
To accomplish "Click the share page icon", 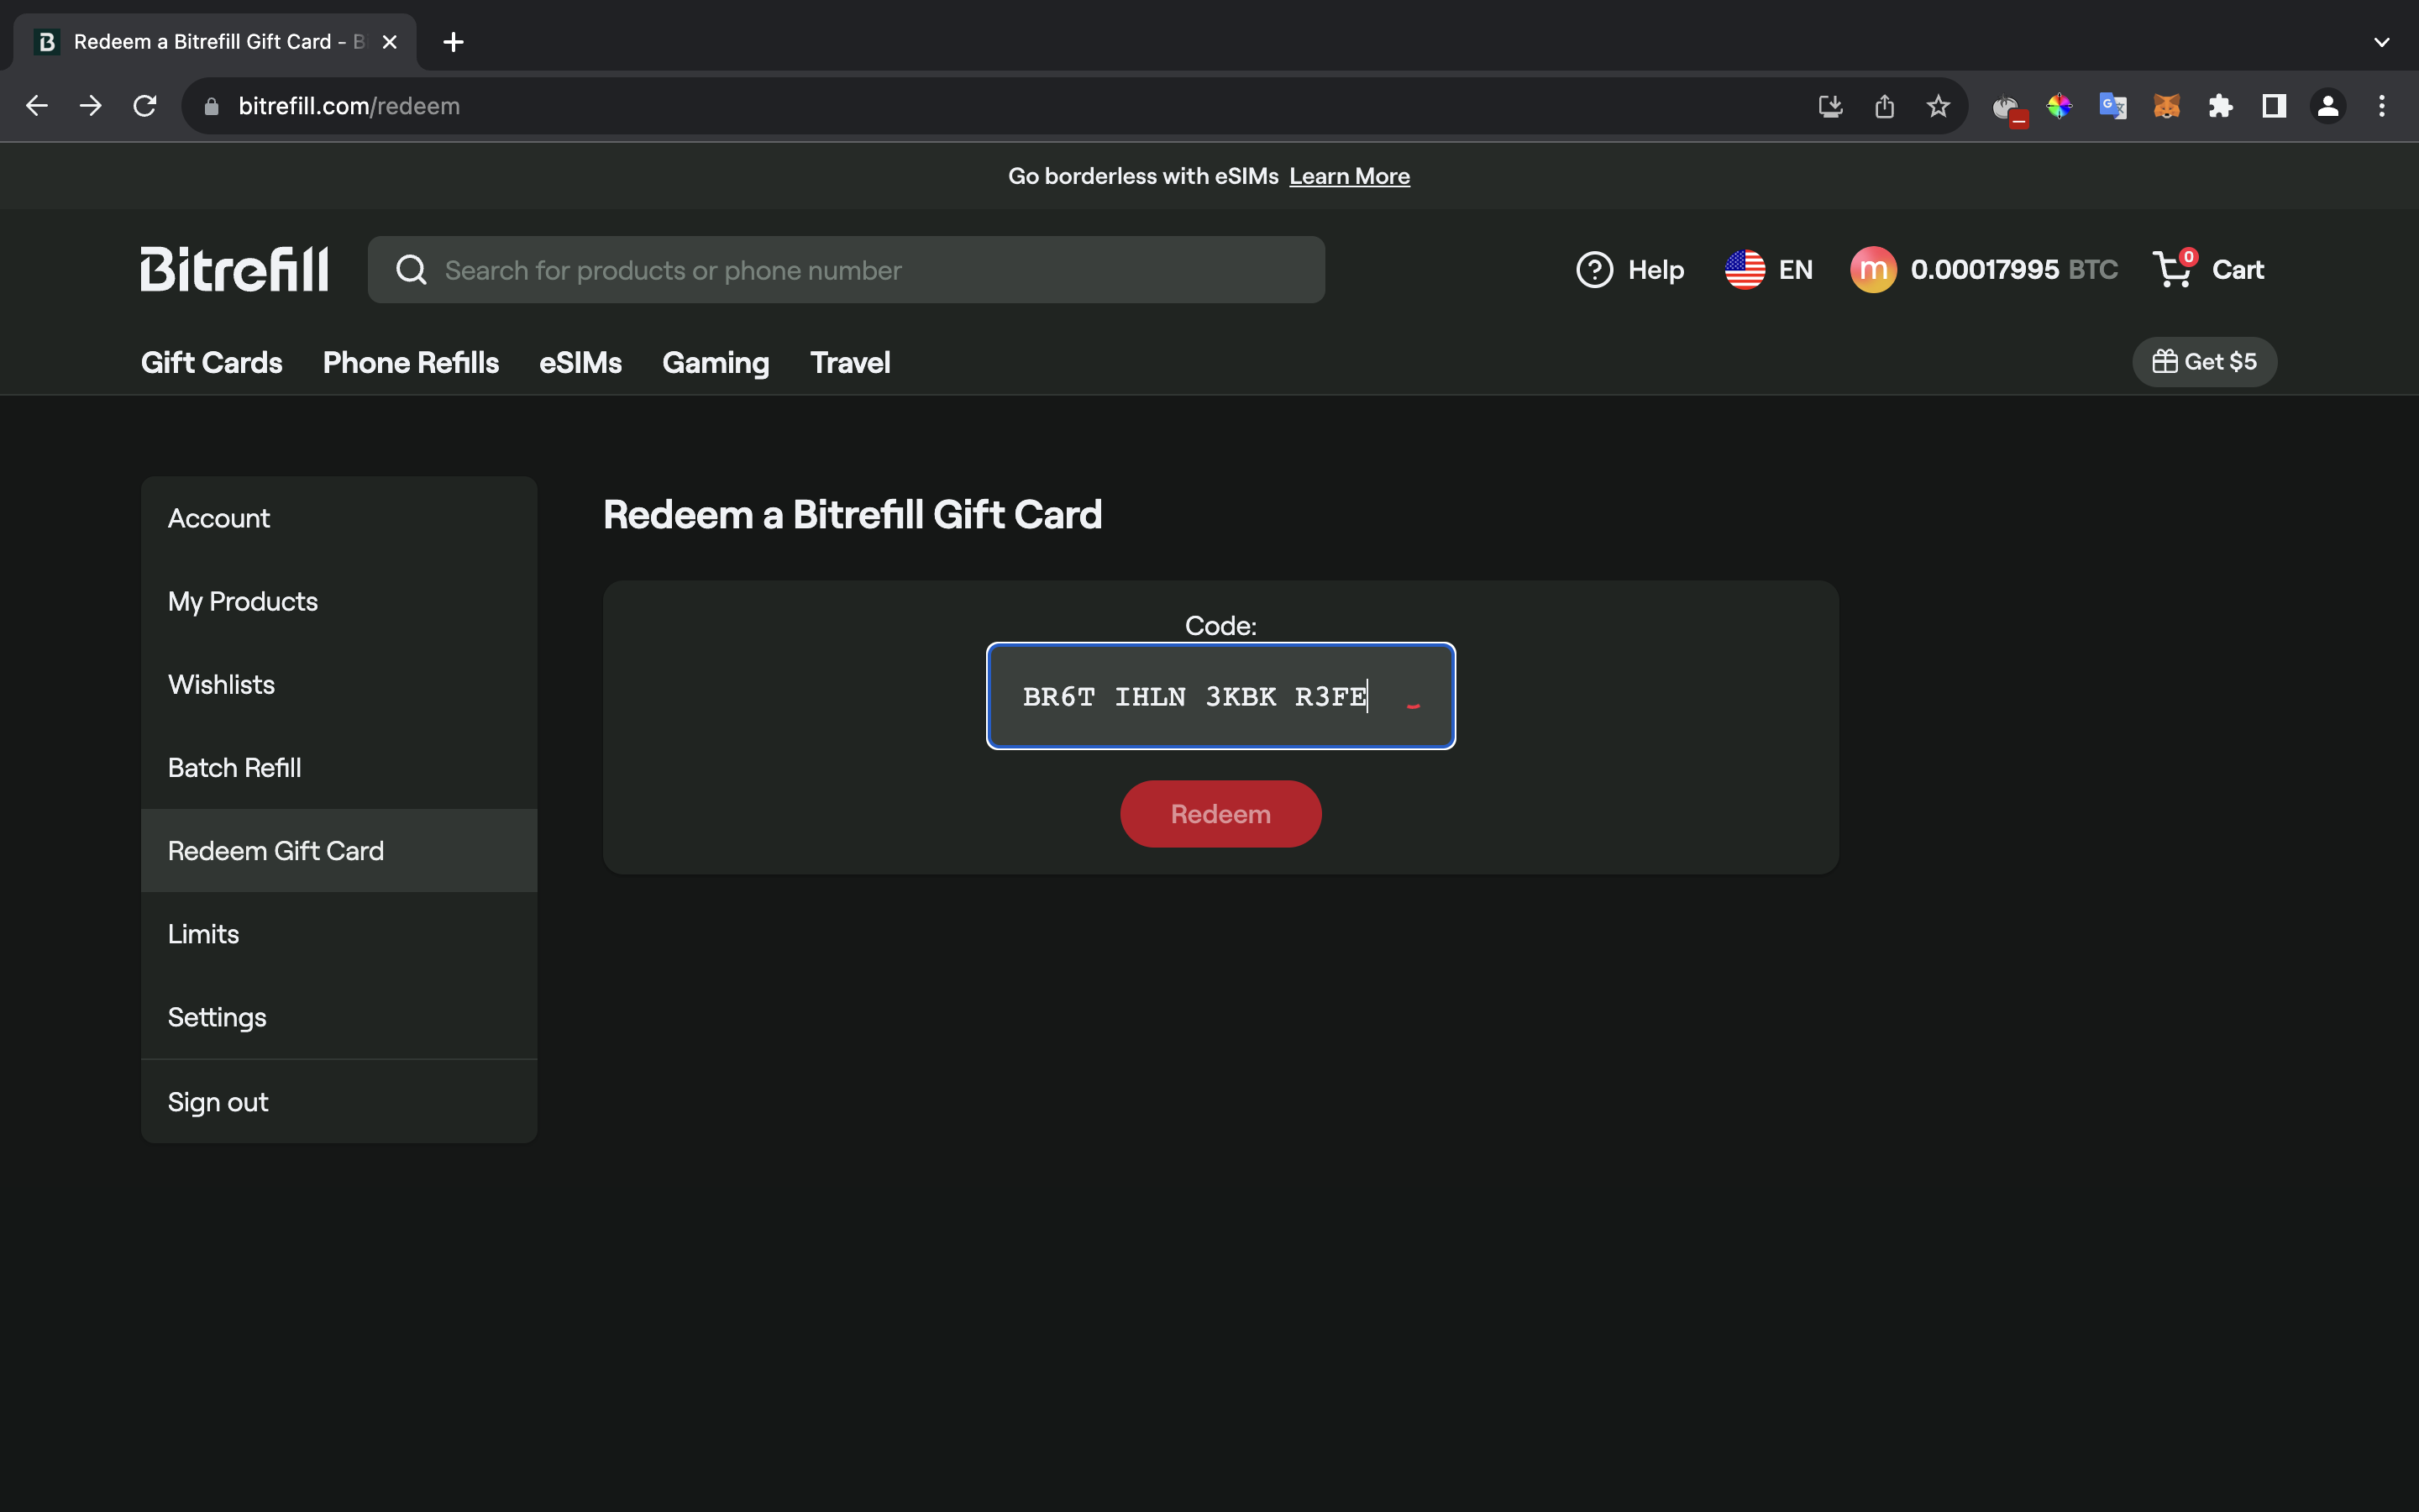I will (1884, 106).
